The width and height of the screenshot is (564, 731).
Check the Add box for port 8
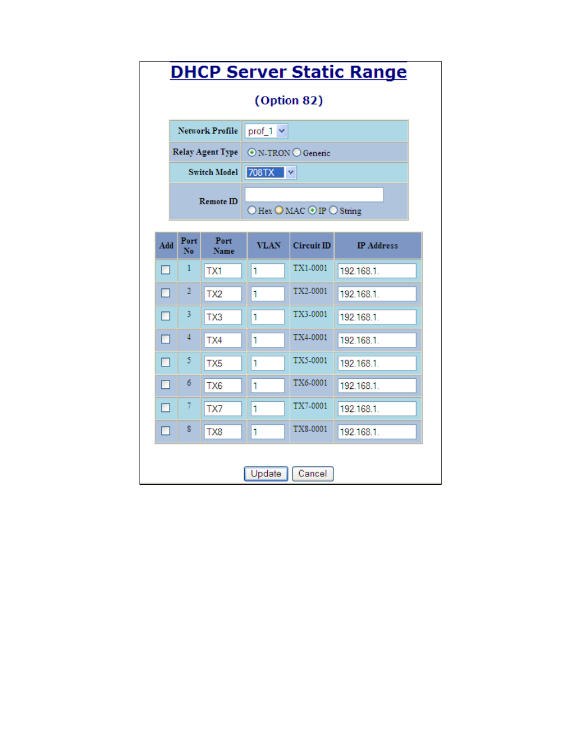pyautogui.click(x=166, y=431)
